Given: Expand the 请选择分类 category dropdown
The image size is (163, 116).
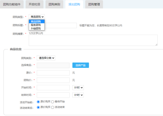Looking at the screenshot, I should pos(46,58).
